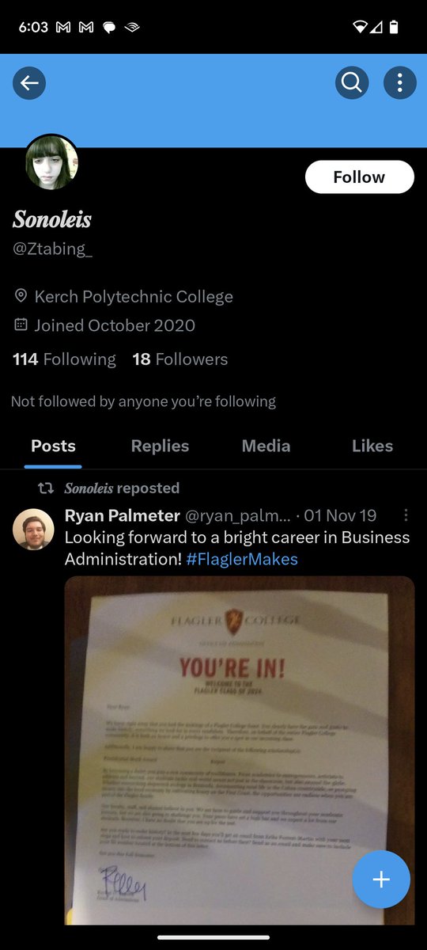
Task: View Sonoleis profile avatar
Action: click(52, 163)
